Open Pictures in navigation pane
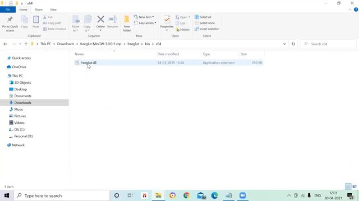 [20, 116]
